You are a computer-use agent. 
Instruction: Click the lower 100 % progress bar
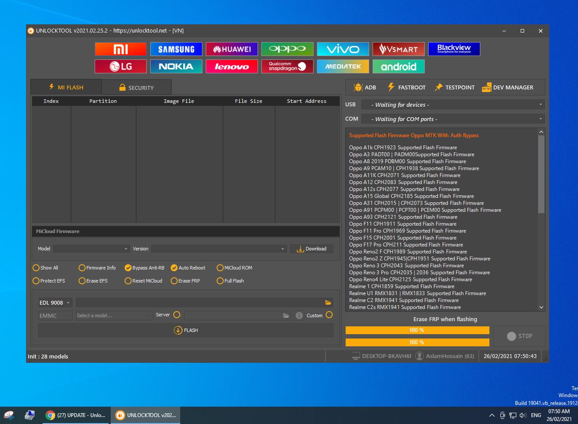click(x=417, y=342)
